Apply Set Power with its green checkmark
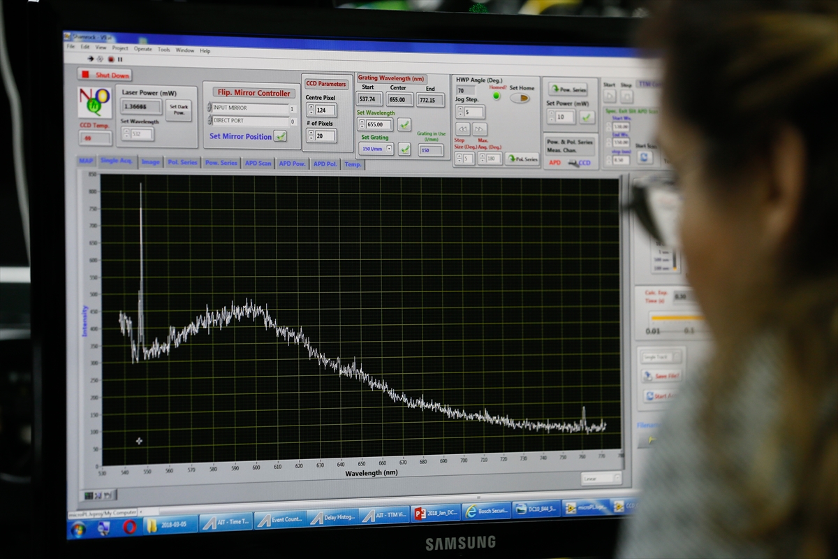 coord(587,117)
